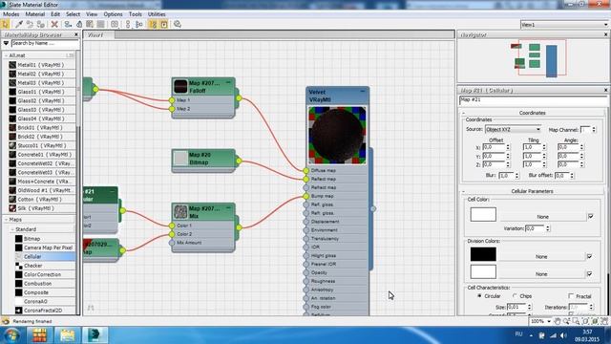Activate the Zoom magnifier tool
The width and height of the screenshot is (611, 344).
pos(566,321)
